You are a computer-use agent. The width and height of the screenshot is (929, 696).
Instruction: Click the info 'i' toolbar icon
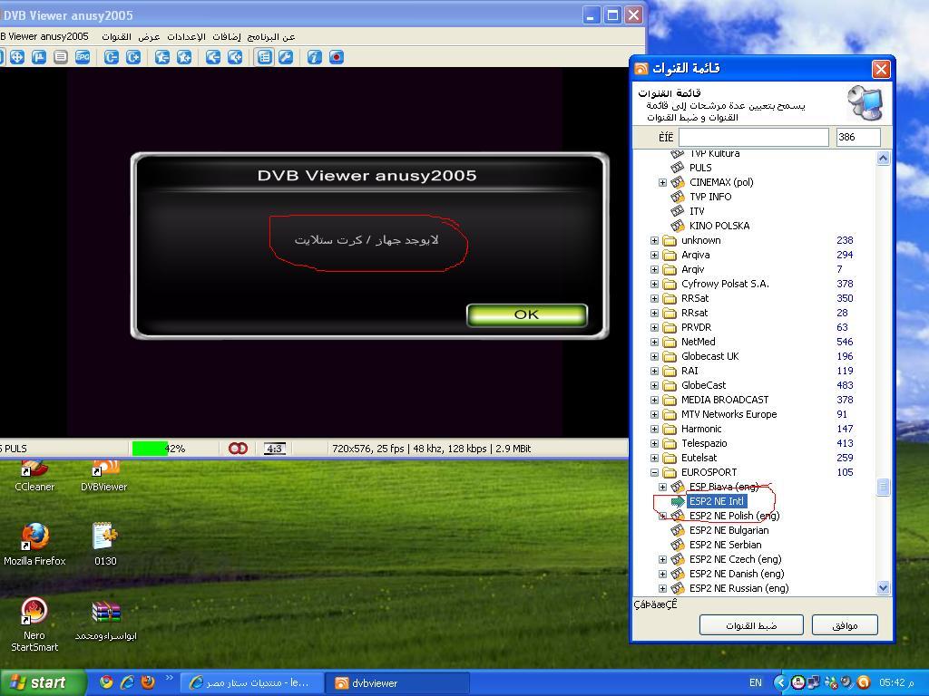point(315,57)
